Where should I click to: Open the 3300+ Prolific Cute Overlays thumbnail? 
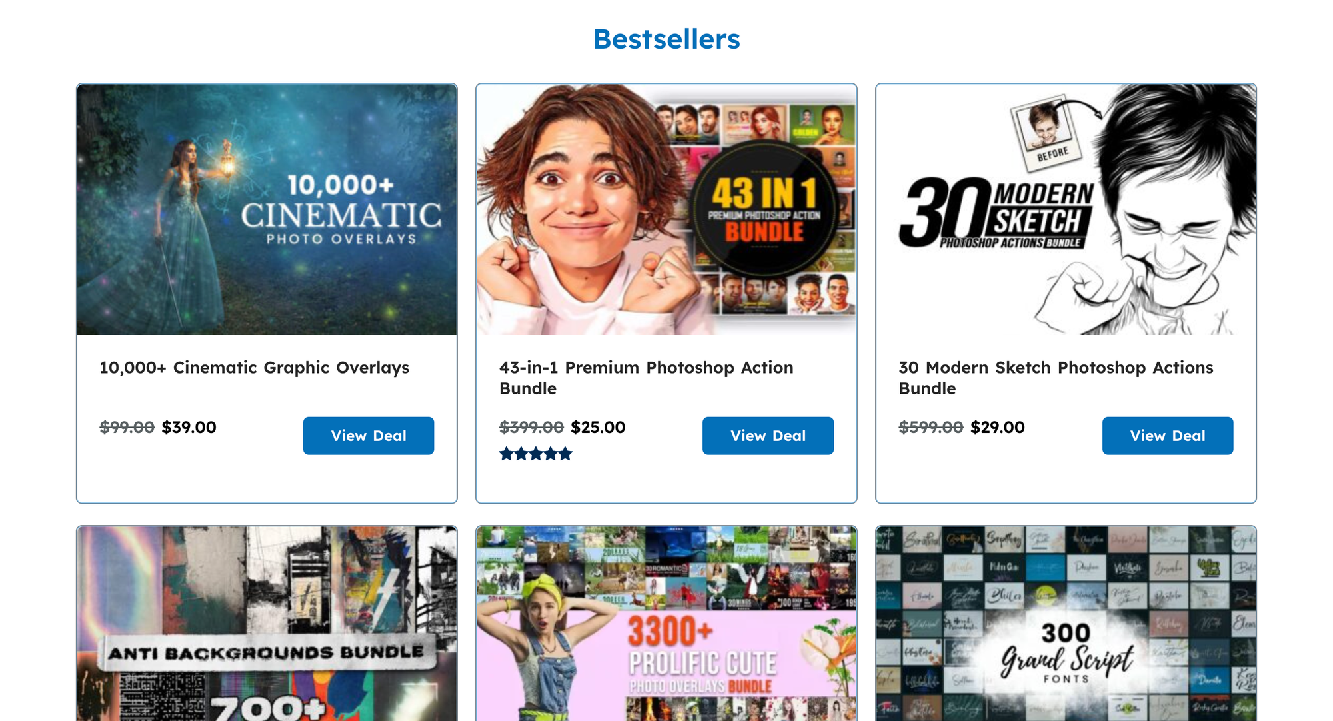point(666,624)
